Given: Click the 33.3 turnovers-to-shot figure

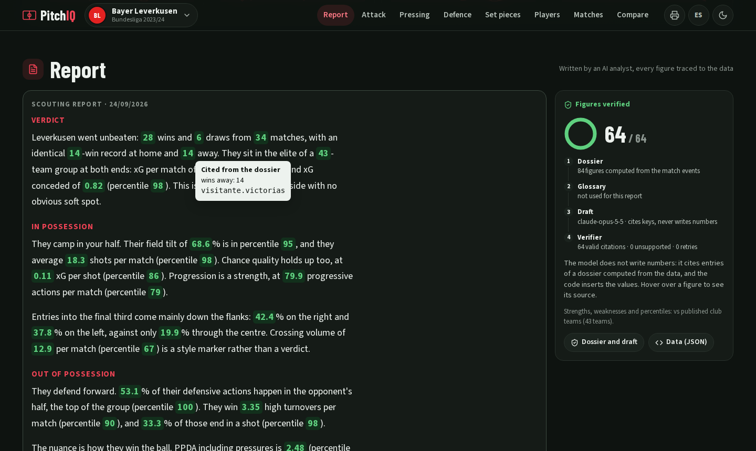Looking at the screenshot, I should click(x=152, y=423).
